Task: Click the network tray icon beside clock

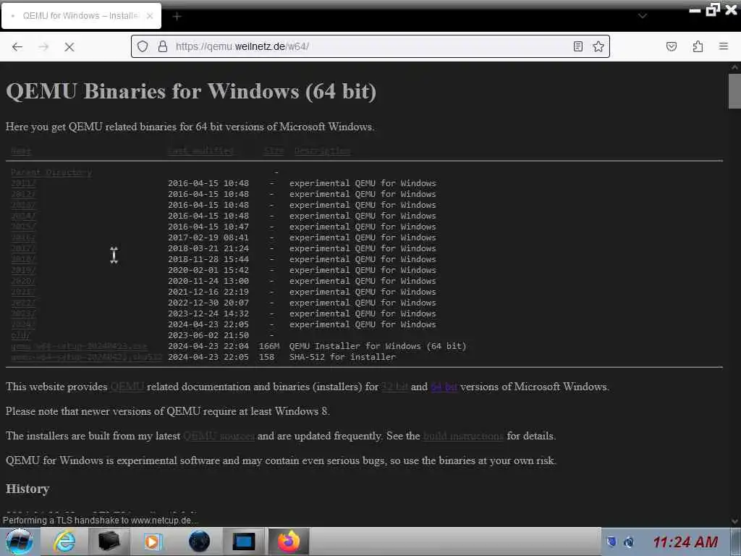Action: 629,542
